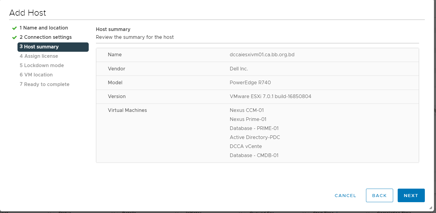Click the green checkmark beside Connection settings
Screen dimensions: 436x213
(x=14, y=37)
